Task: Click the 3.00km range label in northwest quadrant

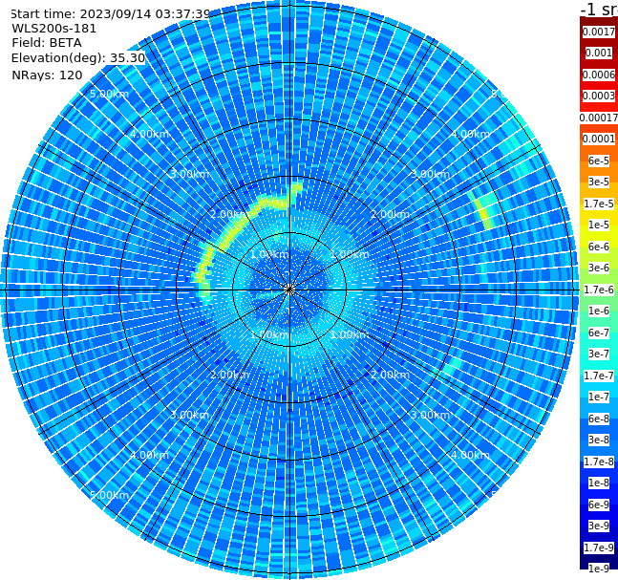Action: (189, 174)
